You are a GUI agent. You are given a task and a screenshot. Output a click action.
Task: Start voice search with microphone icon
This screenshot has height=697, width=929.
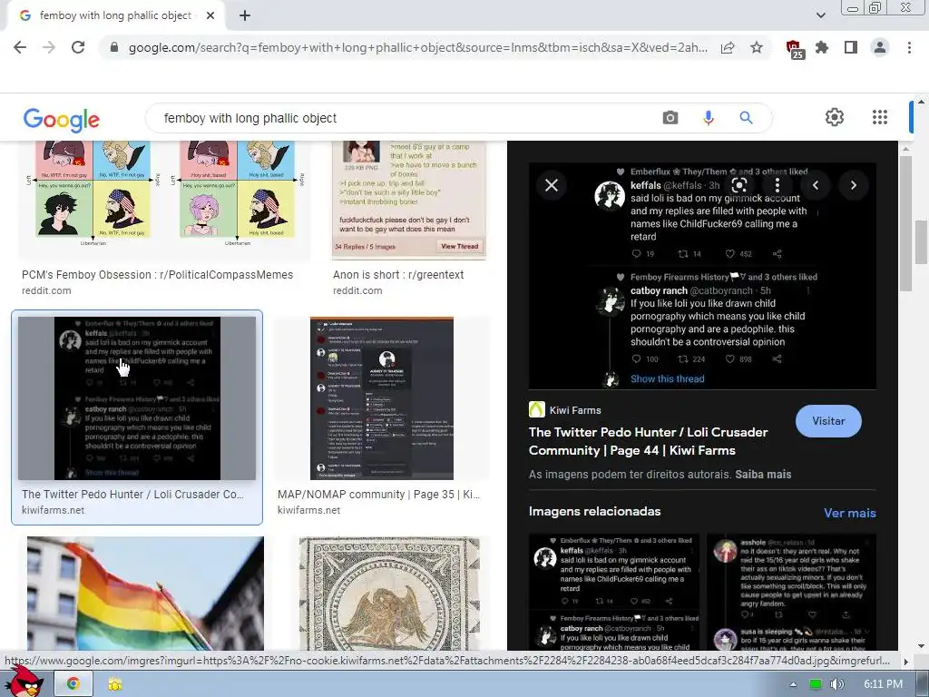pyautogui.click(x=708, y=118)
